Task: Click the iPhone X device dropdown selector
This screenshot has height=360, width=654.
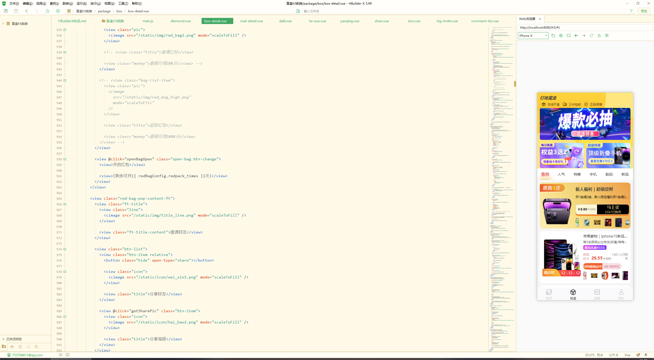Action: click(531, 36)
